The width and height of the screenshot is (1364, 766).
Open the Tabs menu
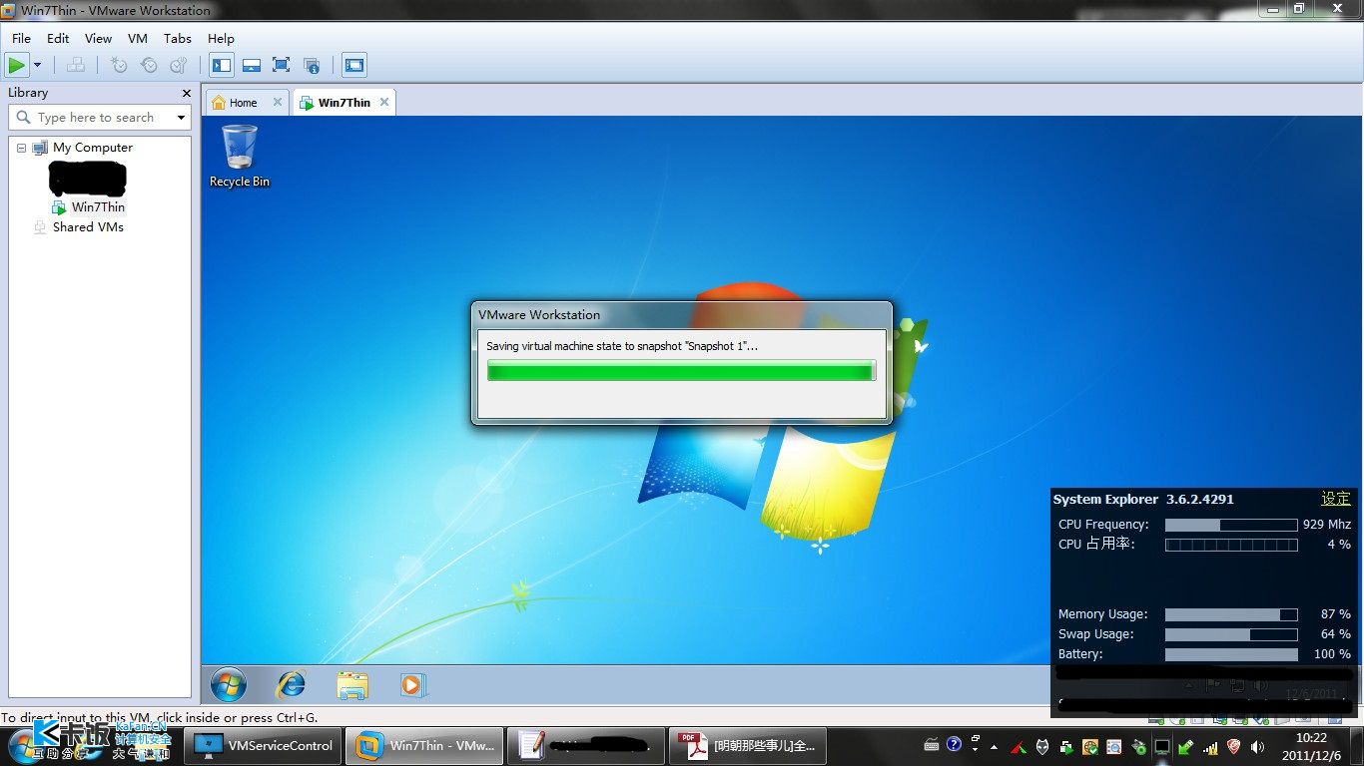pos(178,38)
